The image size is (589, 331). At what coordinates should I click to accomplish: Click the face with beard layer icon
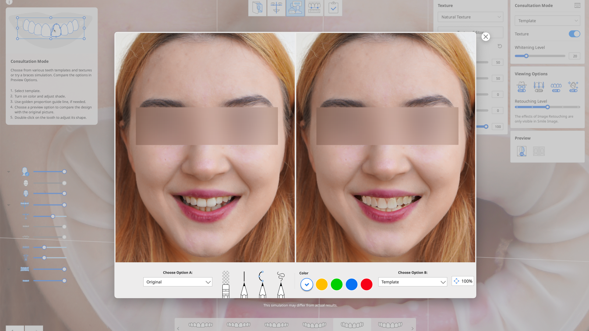click(x=26, y=193)
